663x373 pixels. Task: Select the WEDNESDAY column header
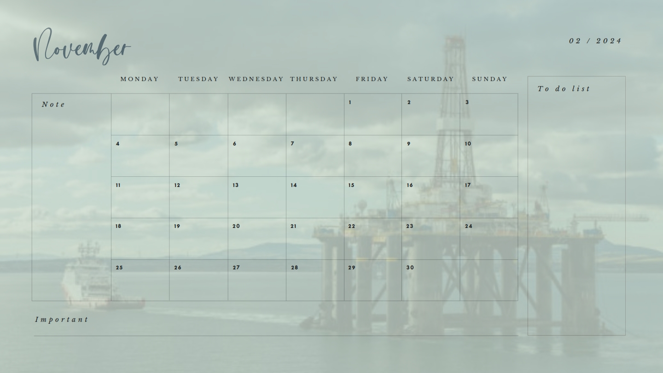256,79
